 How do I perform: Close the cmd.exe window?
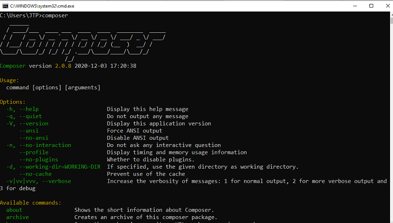tap(388, 6)
